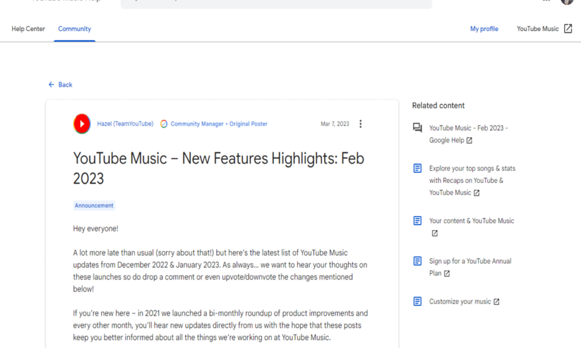The image size is (581, 348).
Task: Click the external icon after the Recaps link
Action: pyautogui.click(x=477, y=193)
